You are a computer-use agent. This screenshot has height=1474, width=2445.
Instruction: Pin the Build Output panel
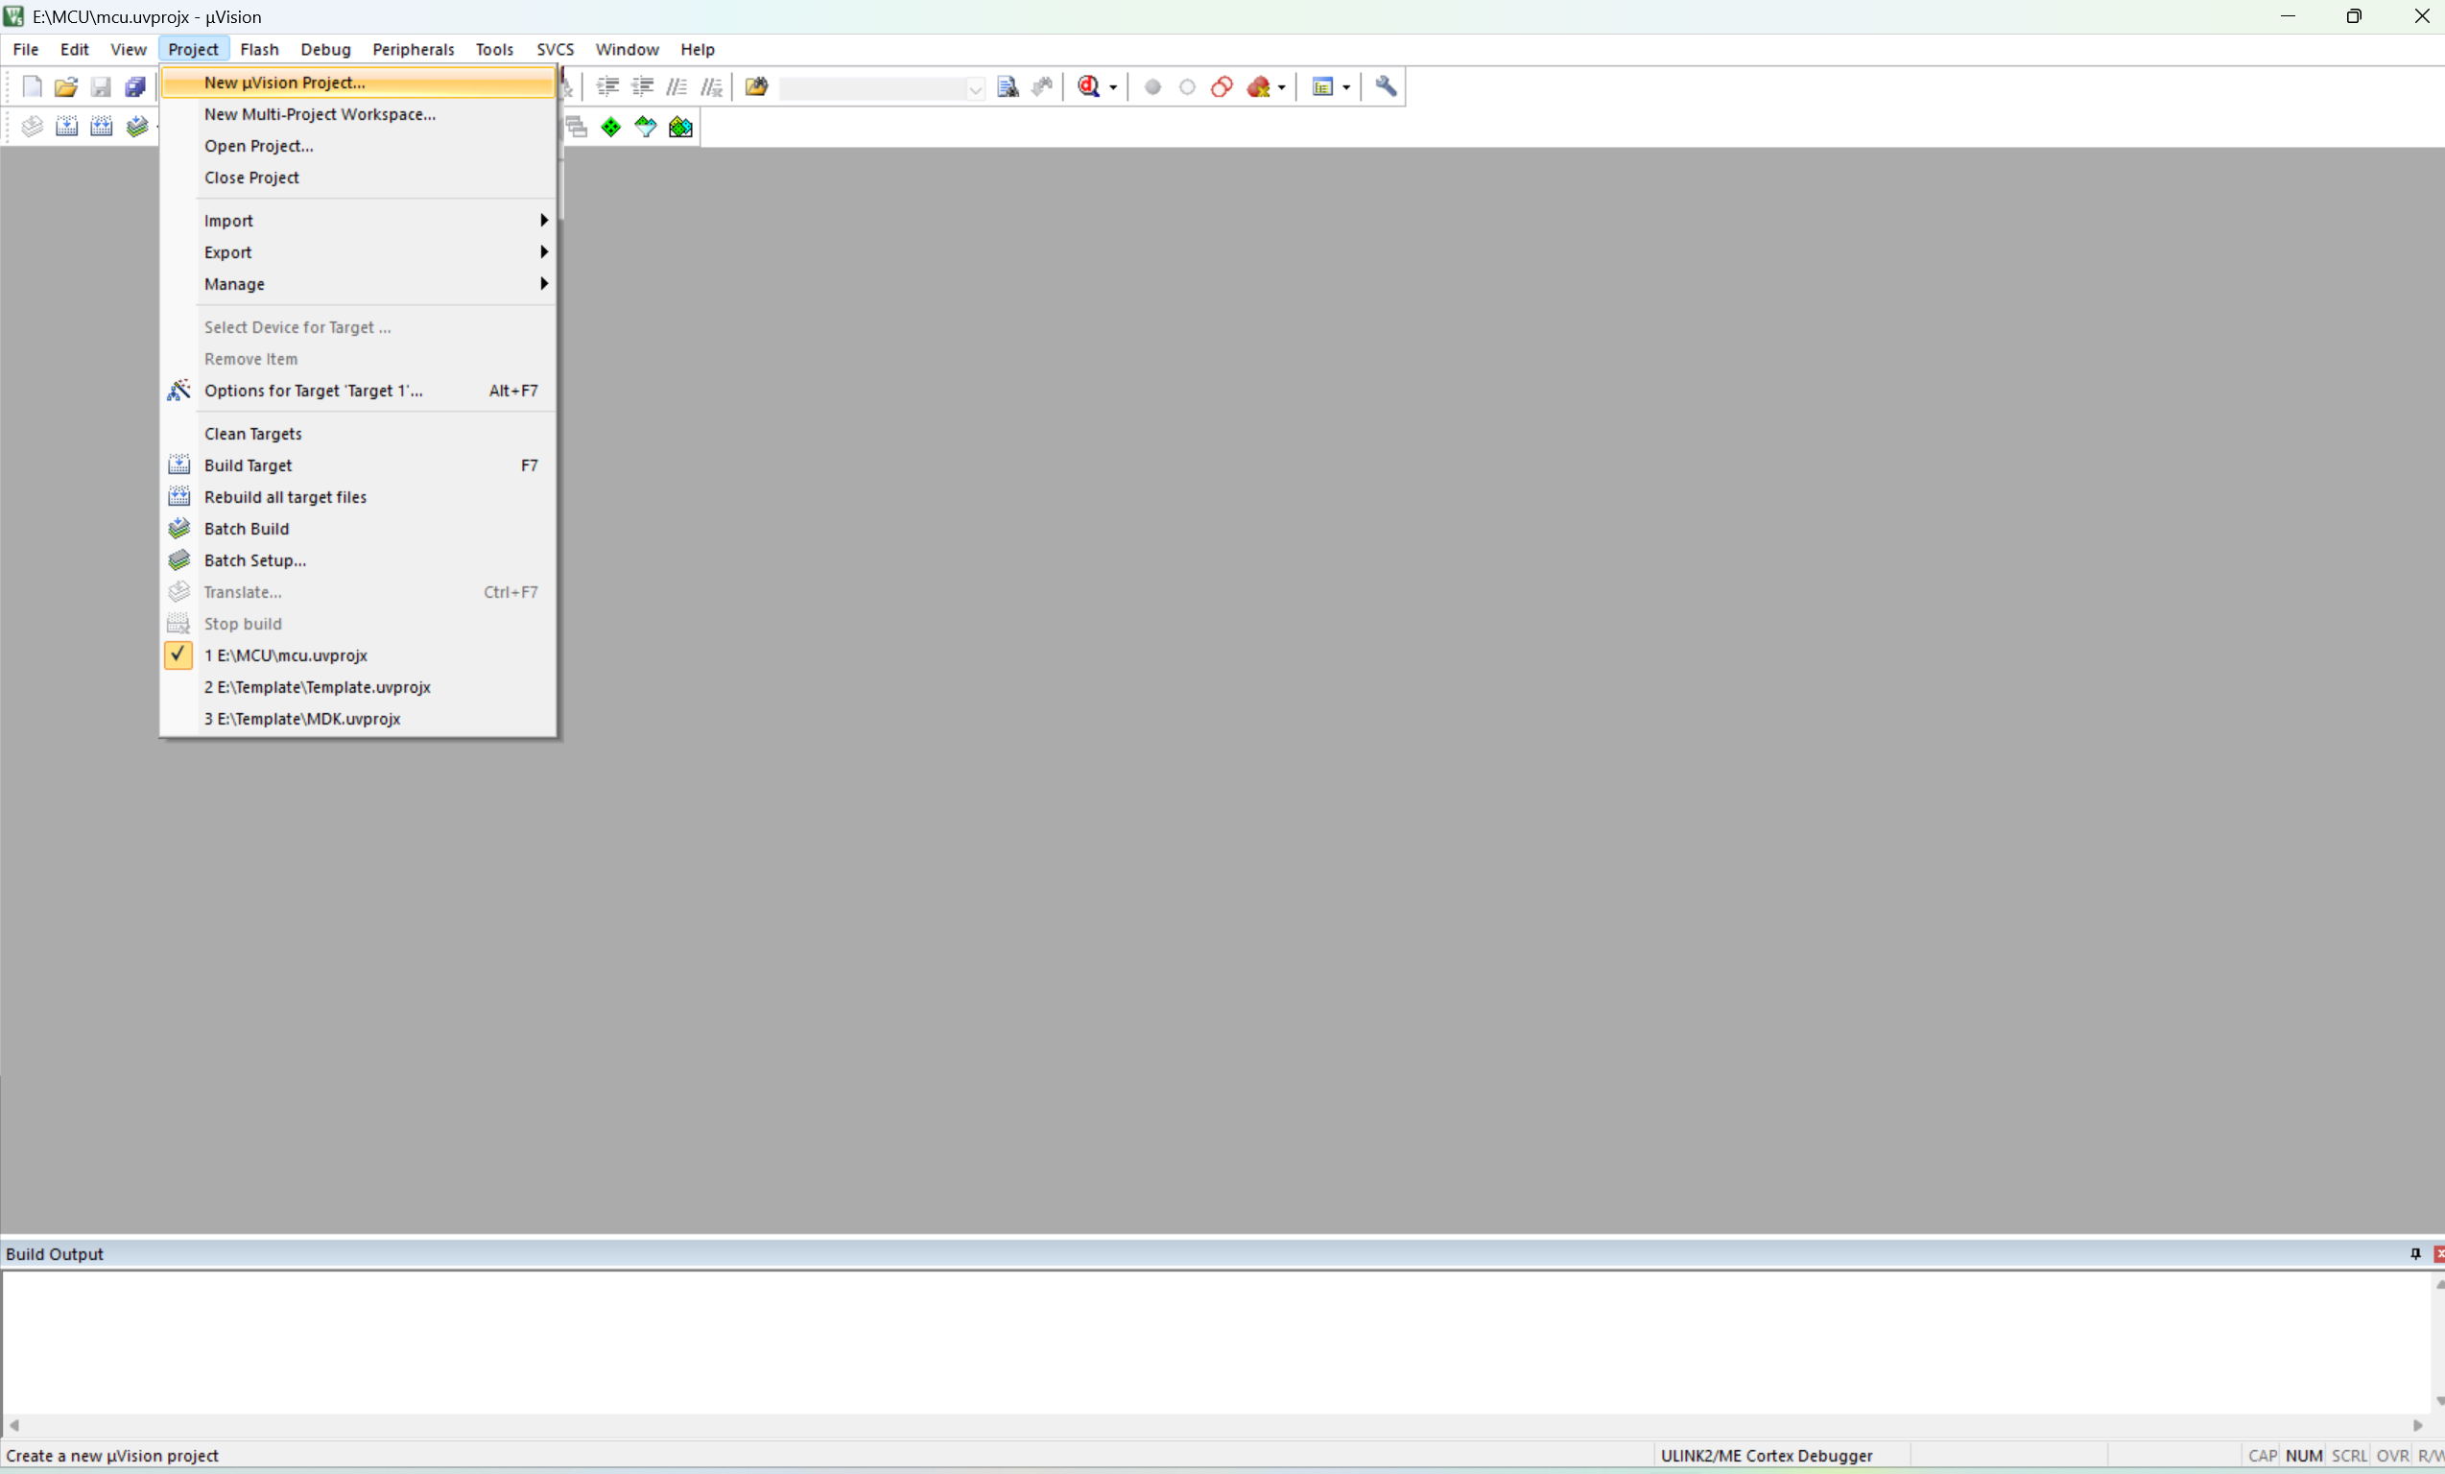click(2415, 1253)
